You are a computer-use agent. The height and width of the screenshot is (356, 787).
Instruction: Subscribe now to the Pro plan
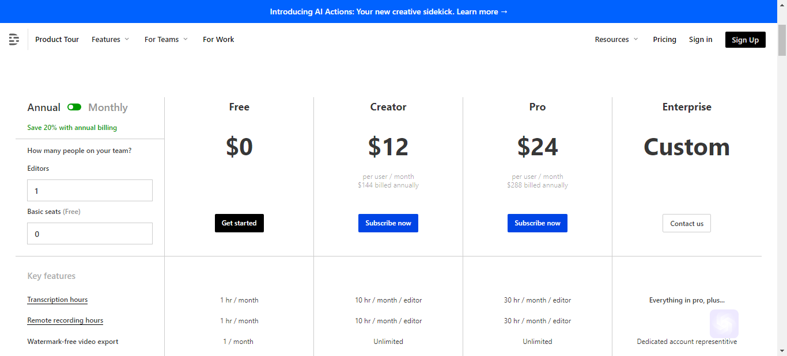538,223
